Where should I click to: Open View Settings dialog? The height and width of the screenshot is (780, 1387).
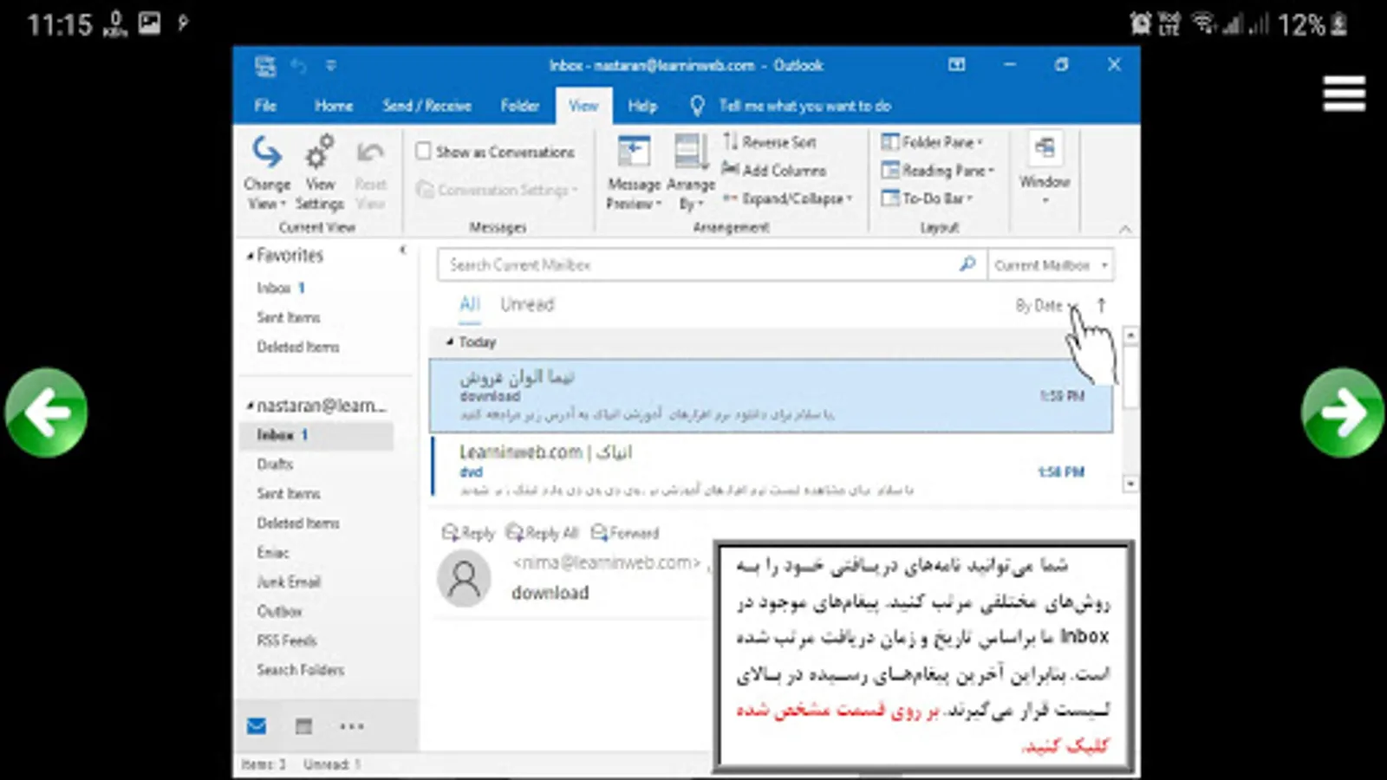pyautogui.click(x=320, y=173)
